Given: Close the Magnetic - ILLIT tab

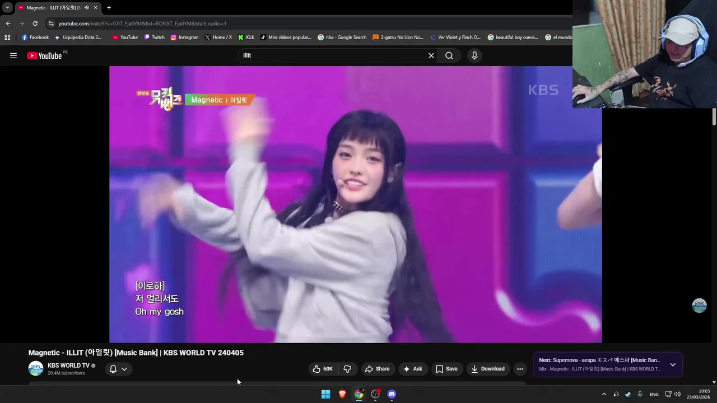Looking at the screenshot, I should click(x=96, y=8).
